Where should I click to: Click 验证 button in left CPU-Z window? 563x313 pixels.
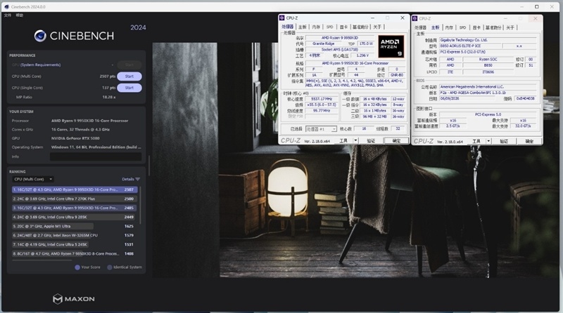tap(371, 141)
